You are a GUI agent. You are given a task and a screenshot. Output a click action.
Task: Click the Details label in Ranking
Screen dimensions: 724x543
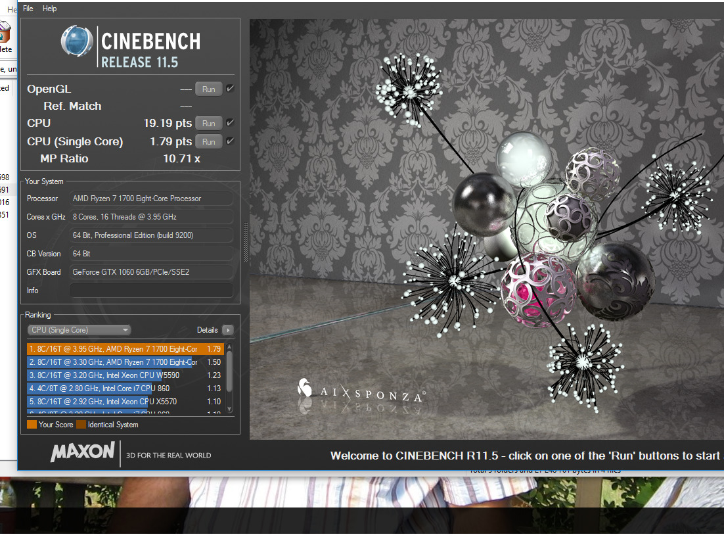[x=208, y=330]
